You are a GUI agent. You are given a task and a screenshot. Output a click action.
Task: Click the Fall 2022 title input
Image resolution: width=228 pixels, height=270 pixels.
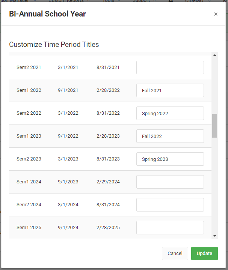coord(170,136)
